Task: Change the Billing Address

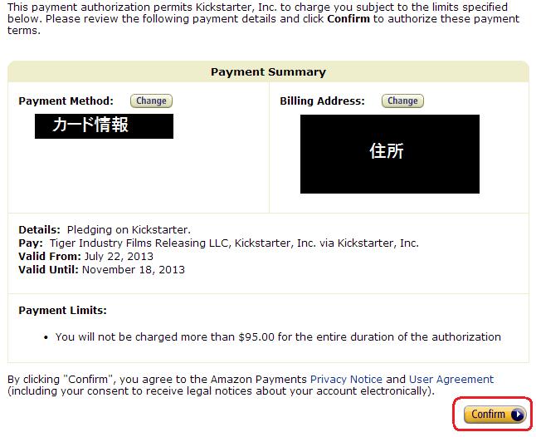Action: (x=402, y=101)
